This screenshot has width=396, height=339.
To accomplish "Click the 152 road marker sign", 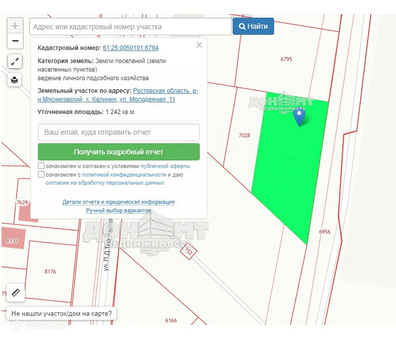I will (x=189, y=251).
